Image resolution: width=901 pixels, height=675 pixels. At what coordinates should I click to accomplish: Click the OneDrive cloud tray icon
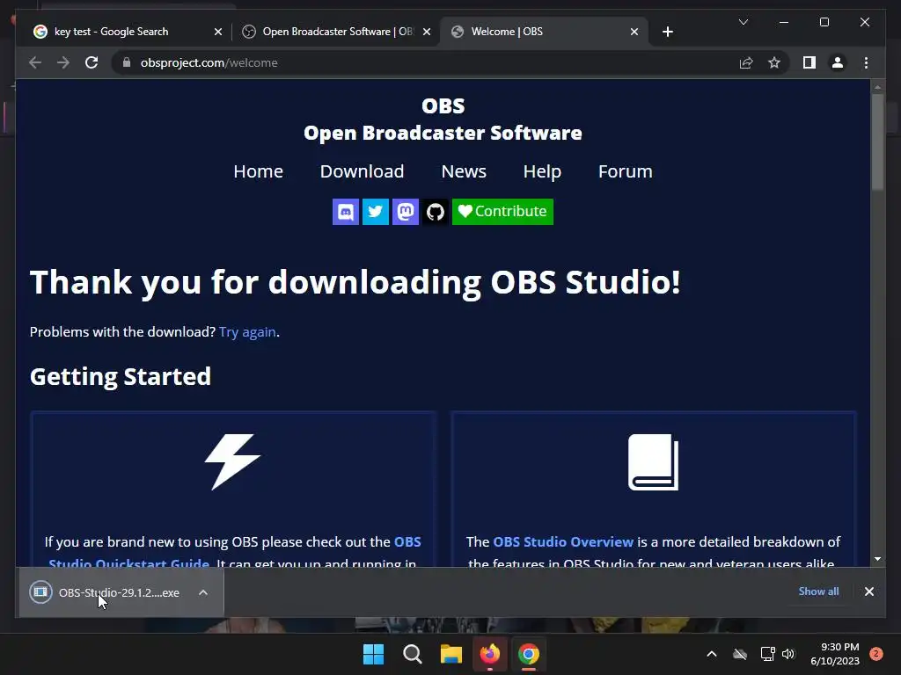(739, 654)
